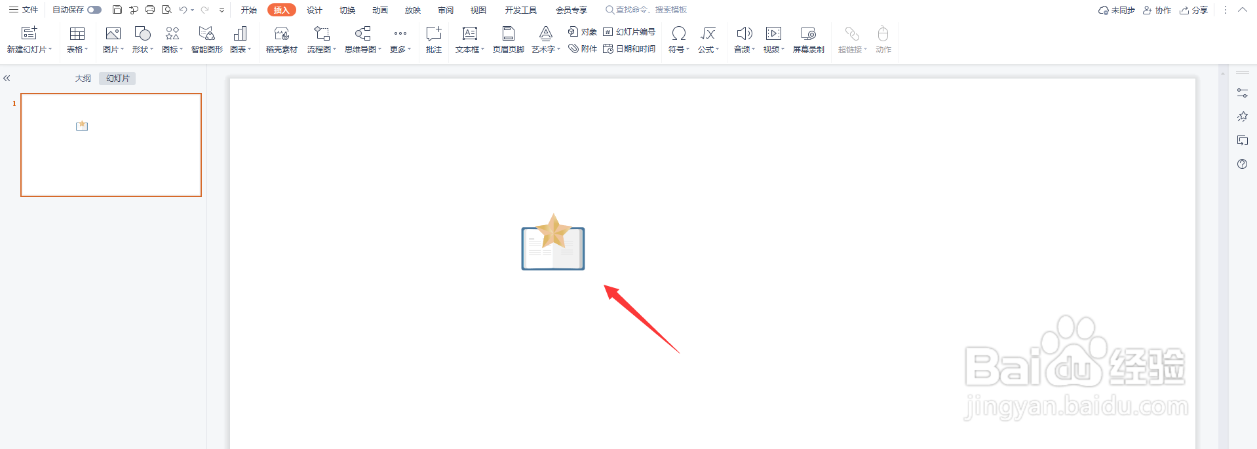Switch to the 切换 tab
Image resolution: width=1257 pixels, height=449 pixels.
click(347, 10)
